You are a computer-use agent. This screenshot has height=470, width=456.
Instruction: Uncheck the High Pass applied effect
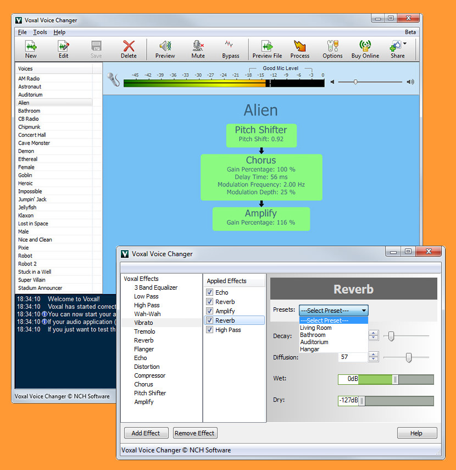pos(210,330)
